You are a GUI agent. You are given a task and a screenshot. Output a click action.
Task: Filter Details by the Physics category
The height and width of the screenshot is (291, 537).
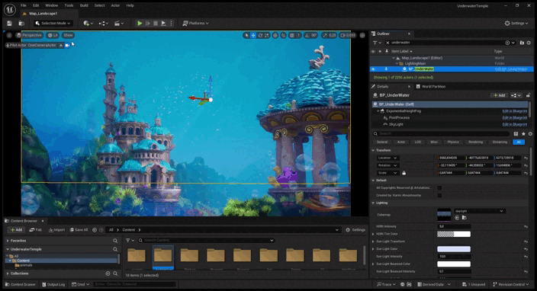click(x=453, y=142)
